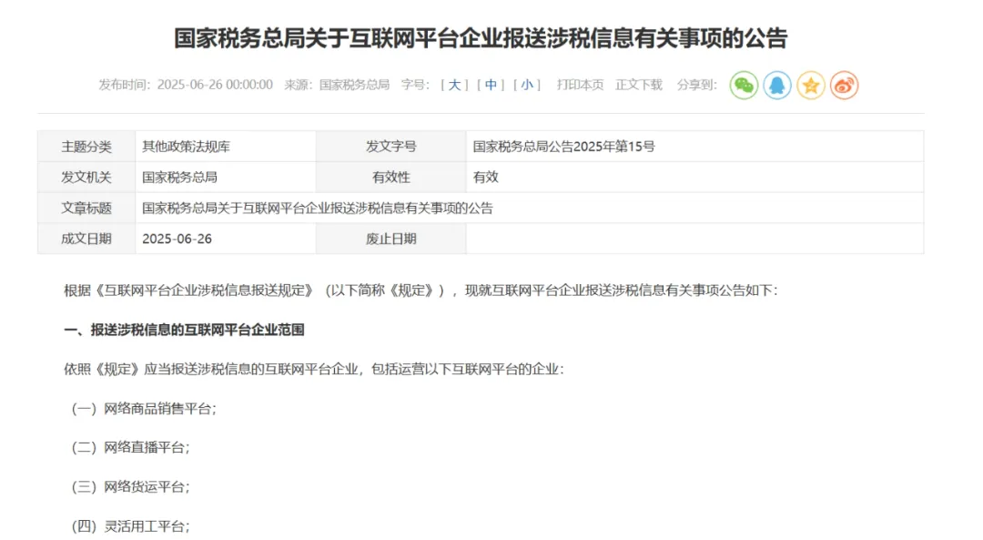The width and height of the screenshot is (983, 540).
Task: Click the publish time 2025-06-26 00:00:00
Action: (x=215, y=85)
